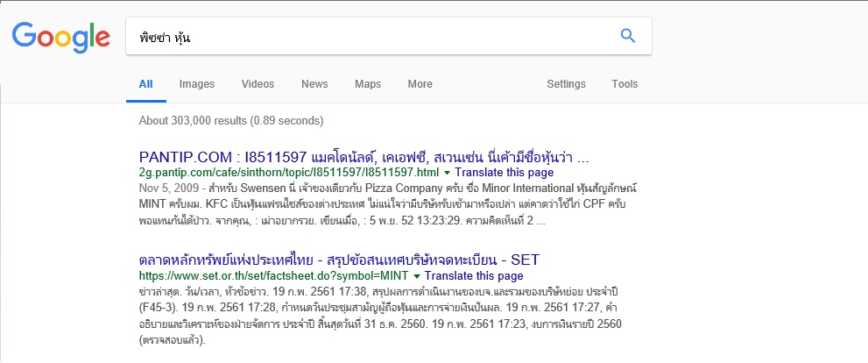This screenshot has height=363, width=868.
Task: Translate the PANTIP.COM result page
Action: [504, 173]
